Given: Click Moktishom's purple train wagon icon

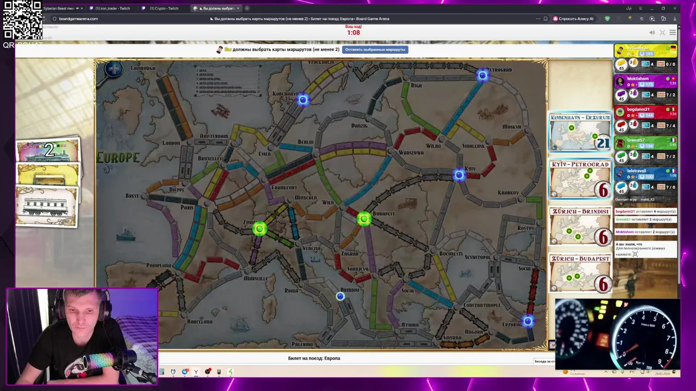Looking at the screenshot, I should click(620, 94).
